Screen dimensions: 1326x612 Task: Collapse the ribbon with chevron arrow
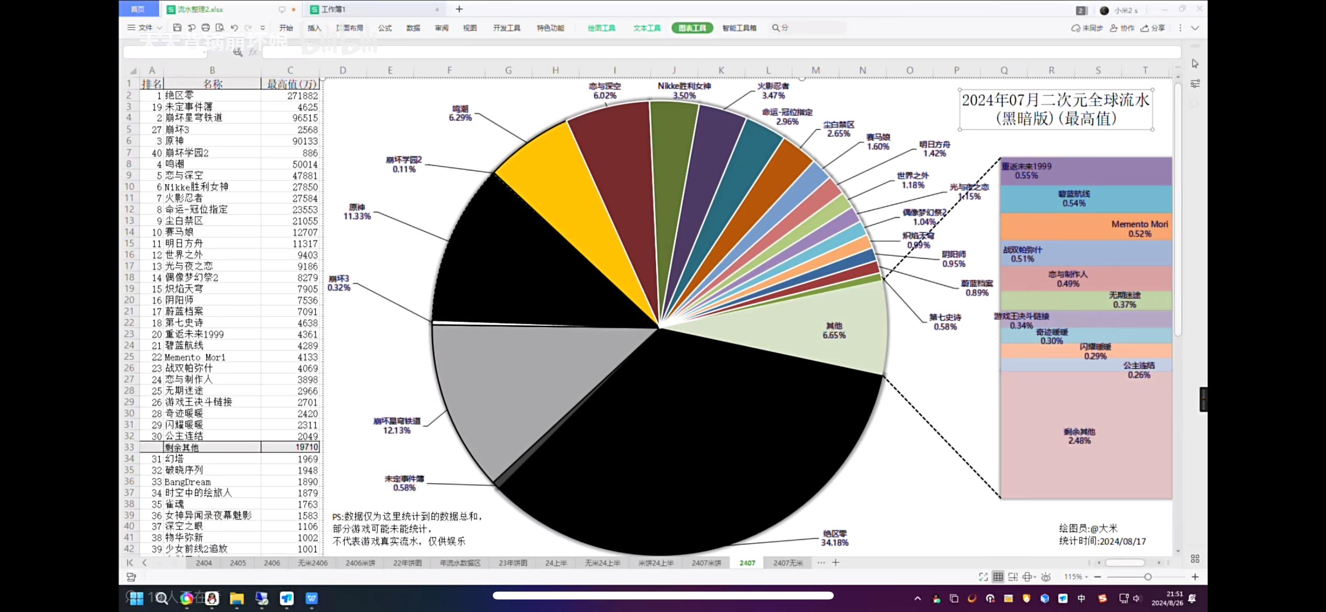1195,28
